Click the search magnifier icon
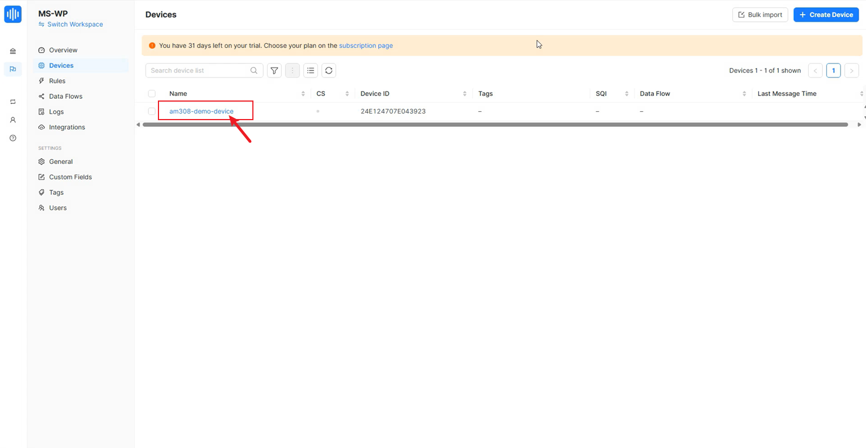The width and height of the screenshot is (866, 448). point(254,70)
